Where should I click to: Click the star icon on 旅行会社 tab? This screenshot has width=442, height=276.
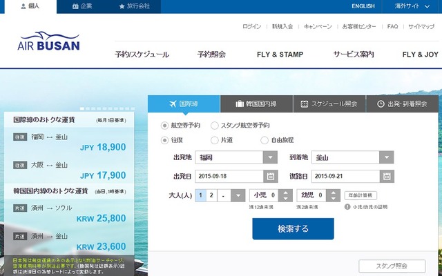pyautogui.click(x=122, y=6)
